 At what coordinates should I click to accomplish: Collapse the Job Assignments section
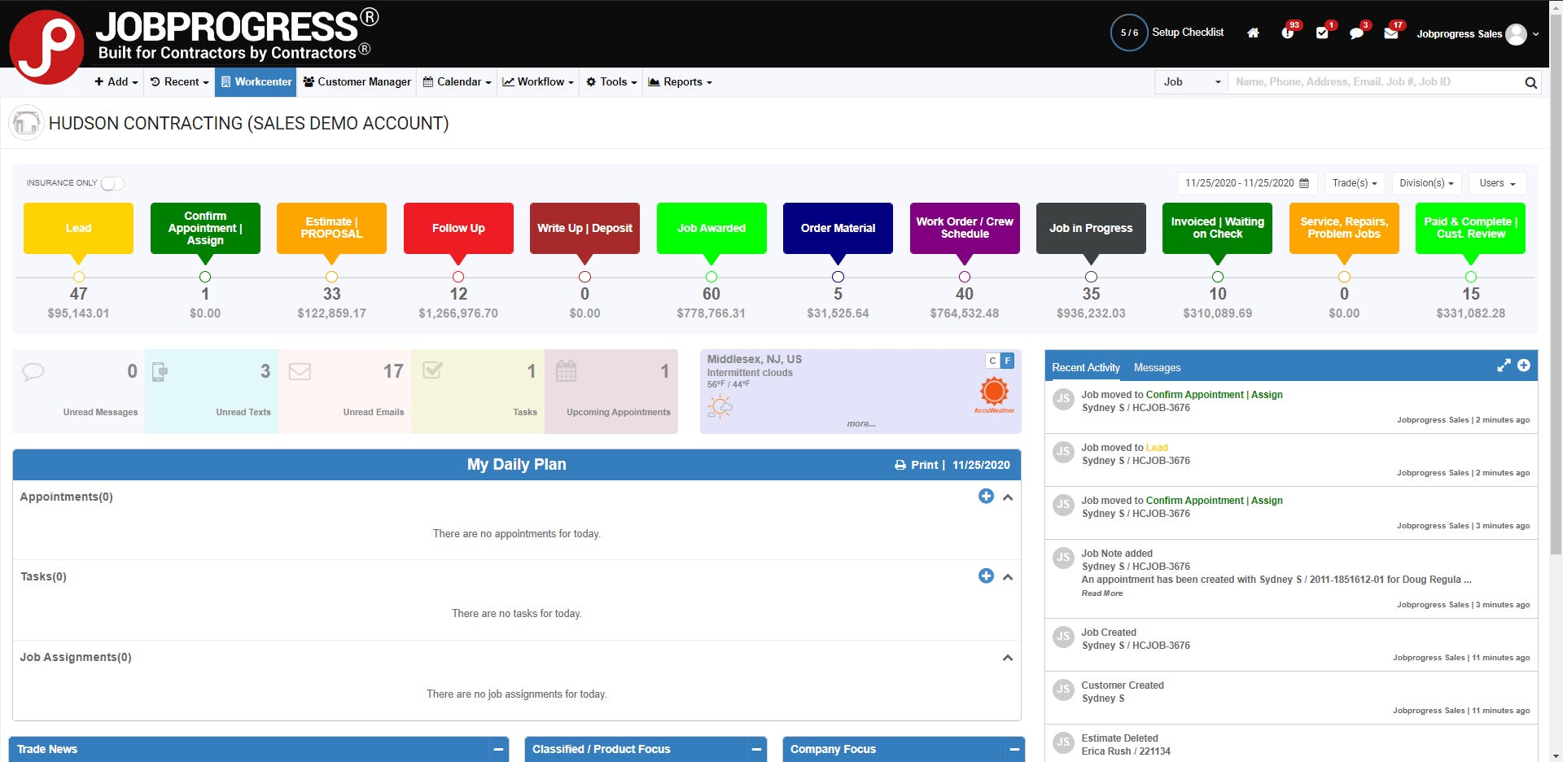click(1008, 657)
